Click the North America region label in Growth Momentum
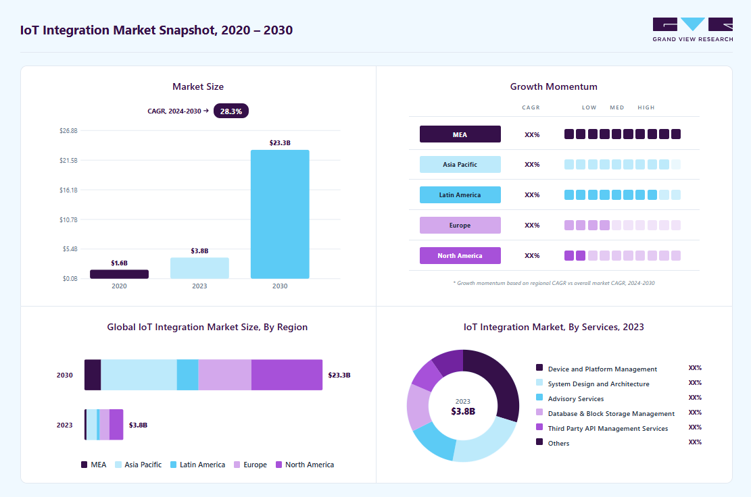Viewport: 751px width, 497px height. 460,255
